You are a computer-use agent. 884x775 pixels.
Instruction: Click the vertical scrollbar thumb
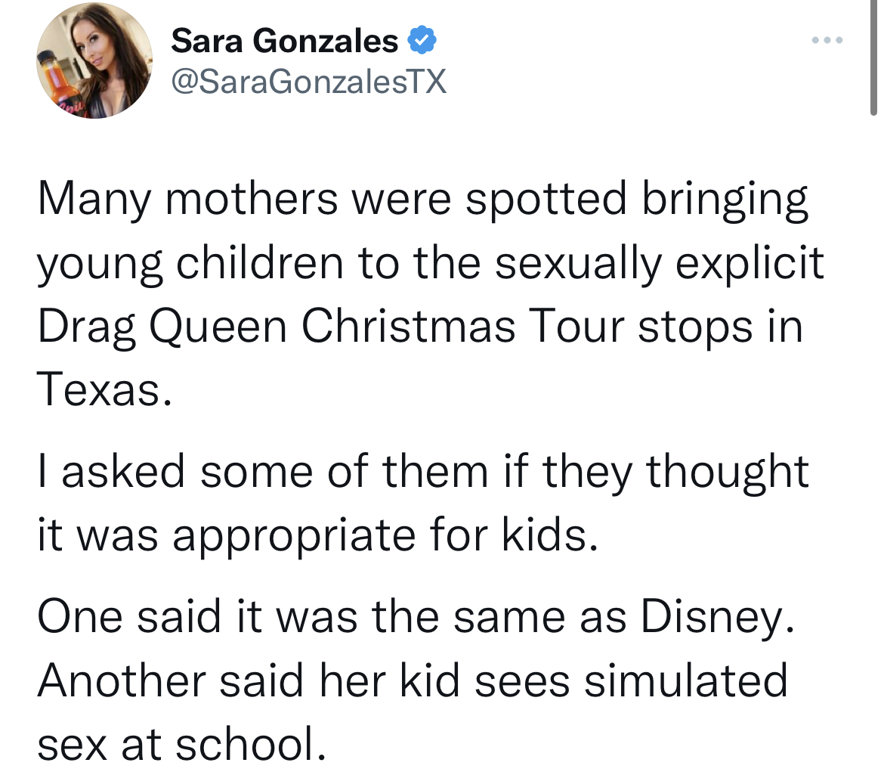click(873, 57)
